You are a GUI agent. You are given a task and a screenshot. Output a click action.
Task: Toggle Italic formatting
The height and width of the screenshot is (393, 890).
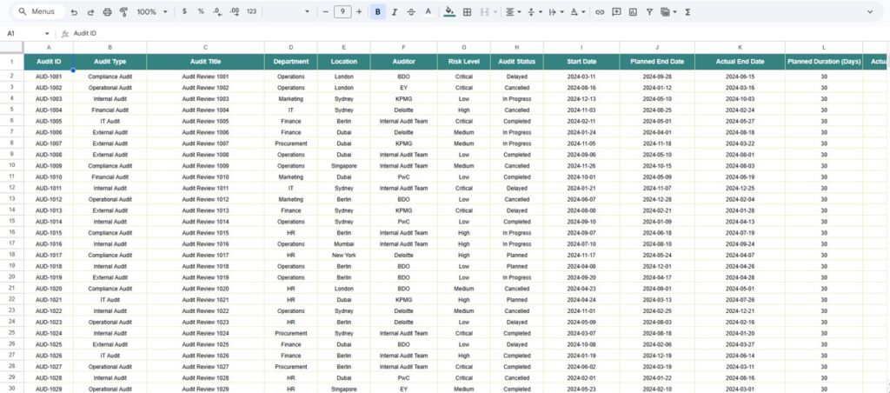pos(395,12)
